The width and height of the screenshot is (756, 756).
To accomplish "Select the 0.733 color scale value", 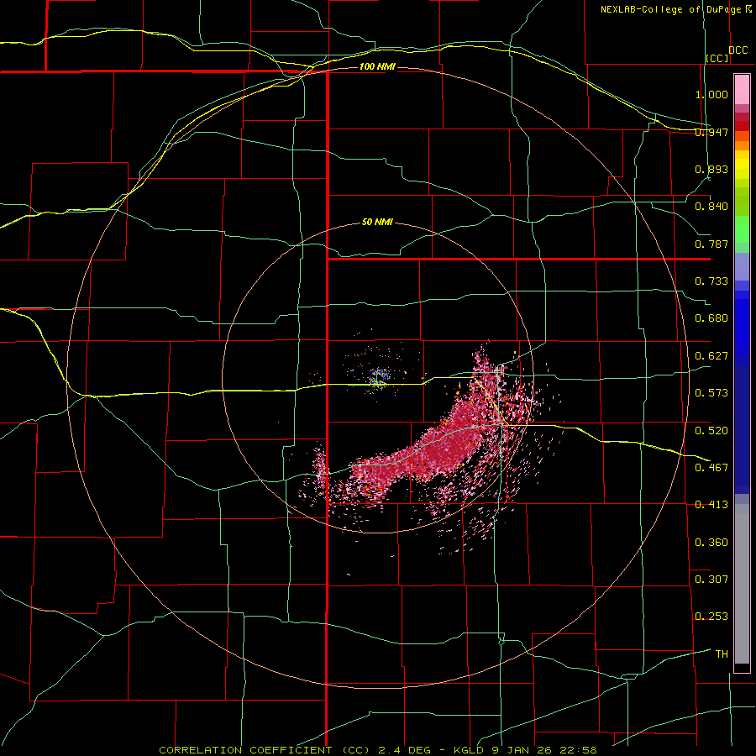I will pos(711,281).
